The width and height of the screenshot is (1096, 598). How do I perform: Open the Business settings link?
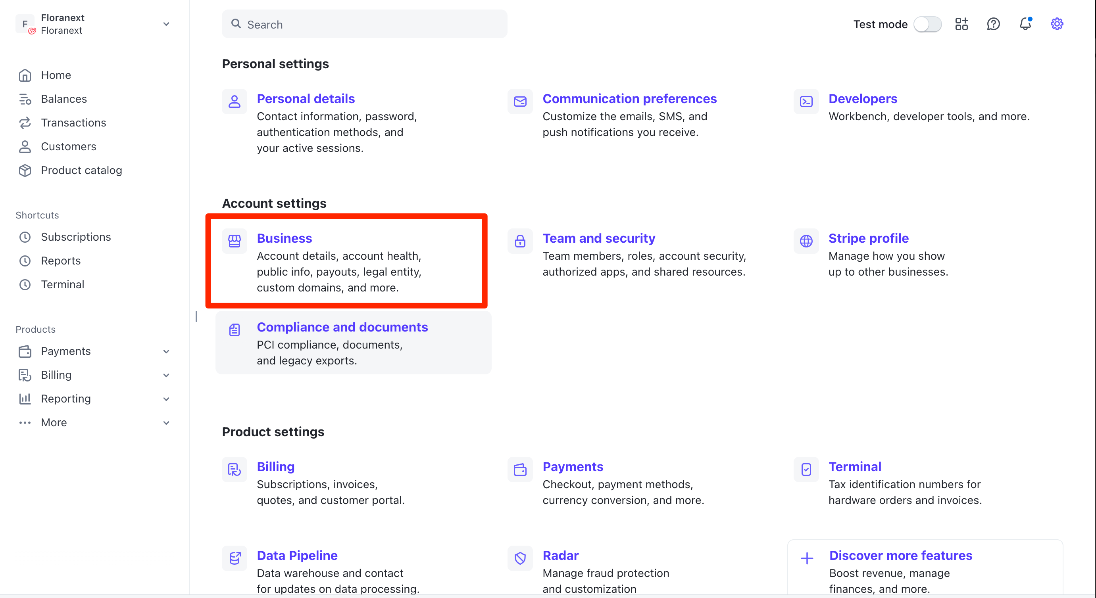click(284, 238)
